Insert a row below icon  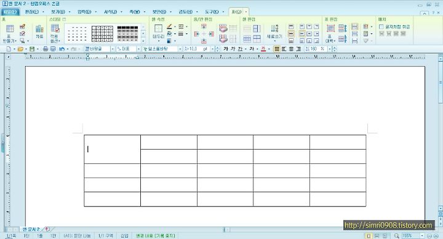coord(204,41)
